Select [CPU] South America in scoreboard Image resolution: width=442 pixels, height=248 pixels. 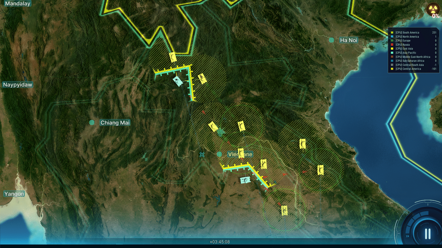pos(414,33)
